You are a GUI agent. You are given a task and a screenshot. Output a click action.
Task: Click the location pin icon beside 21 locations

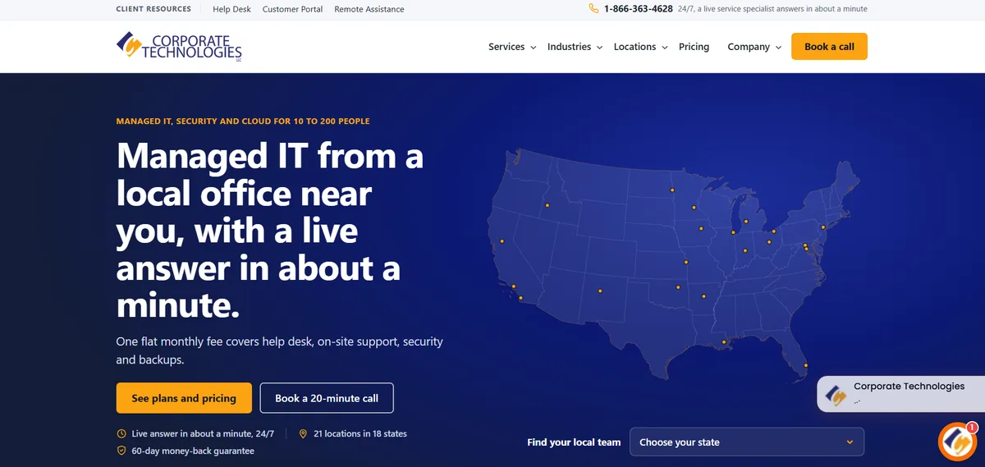click(x=303, y=433)
